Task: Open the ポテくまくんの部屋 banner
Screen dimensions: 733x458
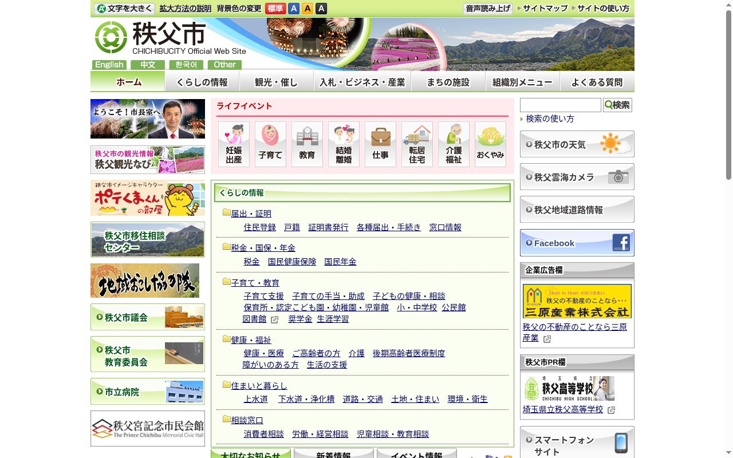Action: [148, 198]
